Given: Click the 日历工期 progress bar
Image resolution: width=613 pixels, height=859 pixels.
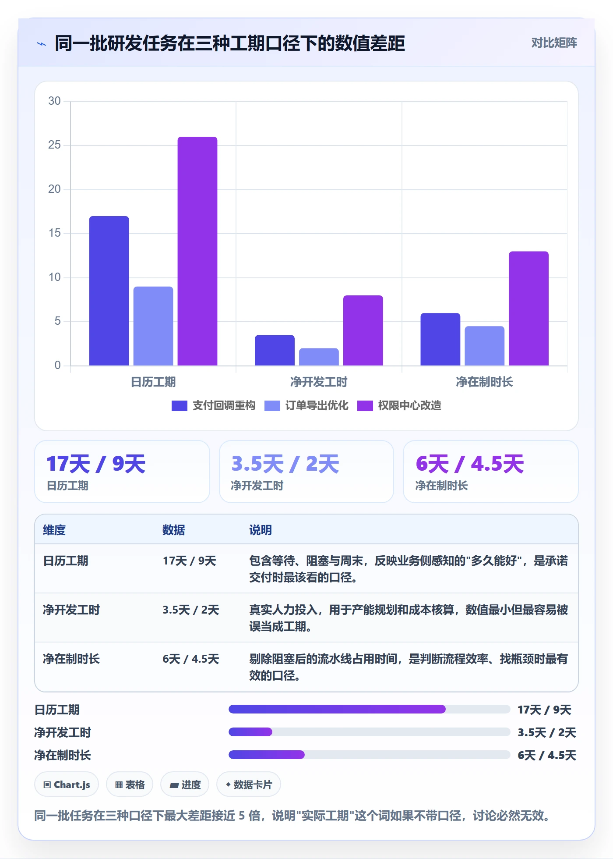Looking at the screenshot, I should (x=370, y=709).
